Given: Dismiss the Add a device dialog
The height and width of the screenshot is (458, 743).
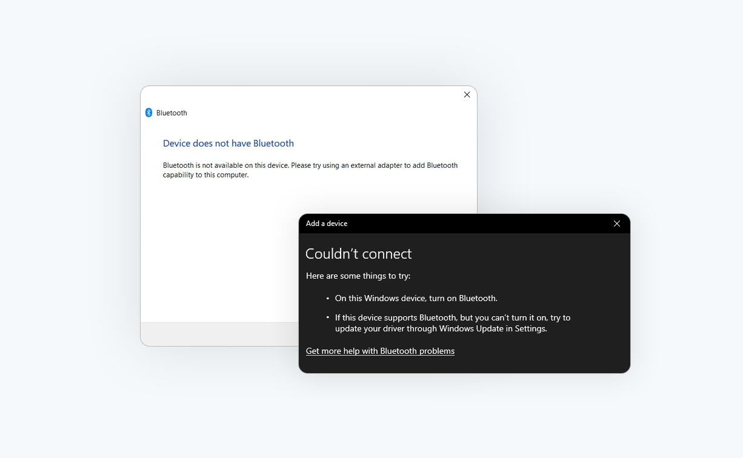Looking at the screenshot, I should tap(617, 224).
